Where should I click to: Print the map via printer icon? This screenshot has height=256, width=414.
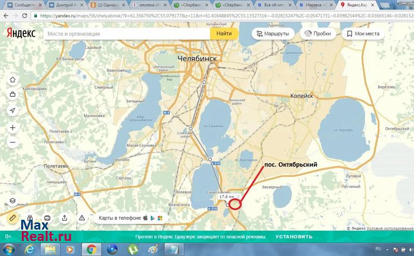(47, 218)
